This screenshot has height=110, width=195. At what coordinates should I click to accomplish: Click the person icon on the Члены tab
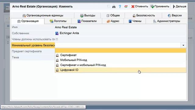130,21
